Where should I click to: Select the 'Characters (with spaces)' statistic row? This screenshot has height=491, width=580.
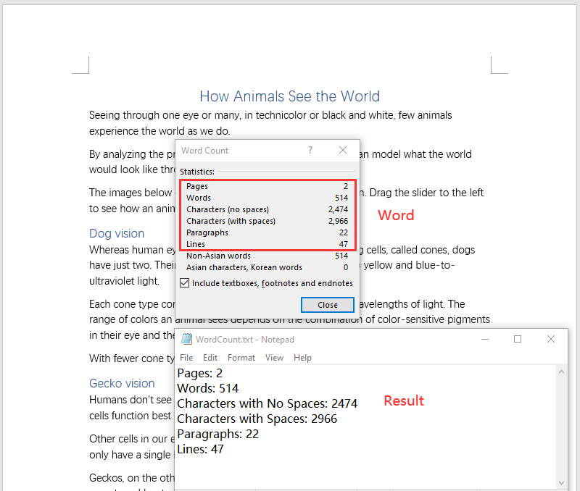click(x=266, y=221)
